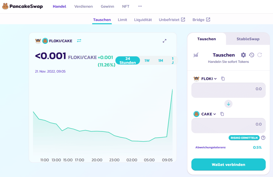Select the 24 Stunden time range

[128, 60]
